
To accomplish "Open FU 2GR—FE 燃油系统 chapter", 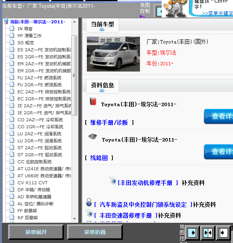I will (40, 85).
